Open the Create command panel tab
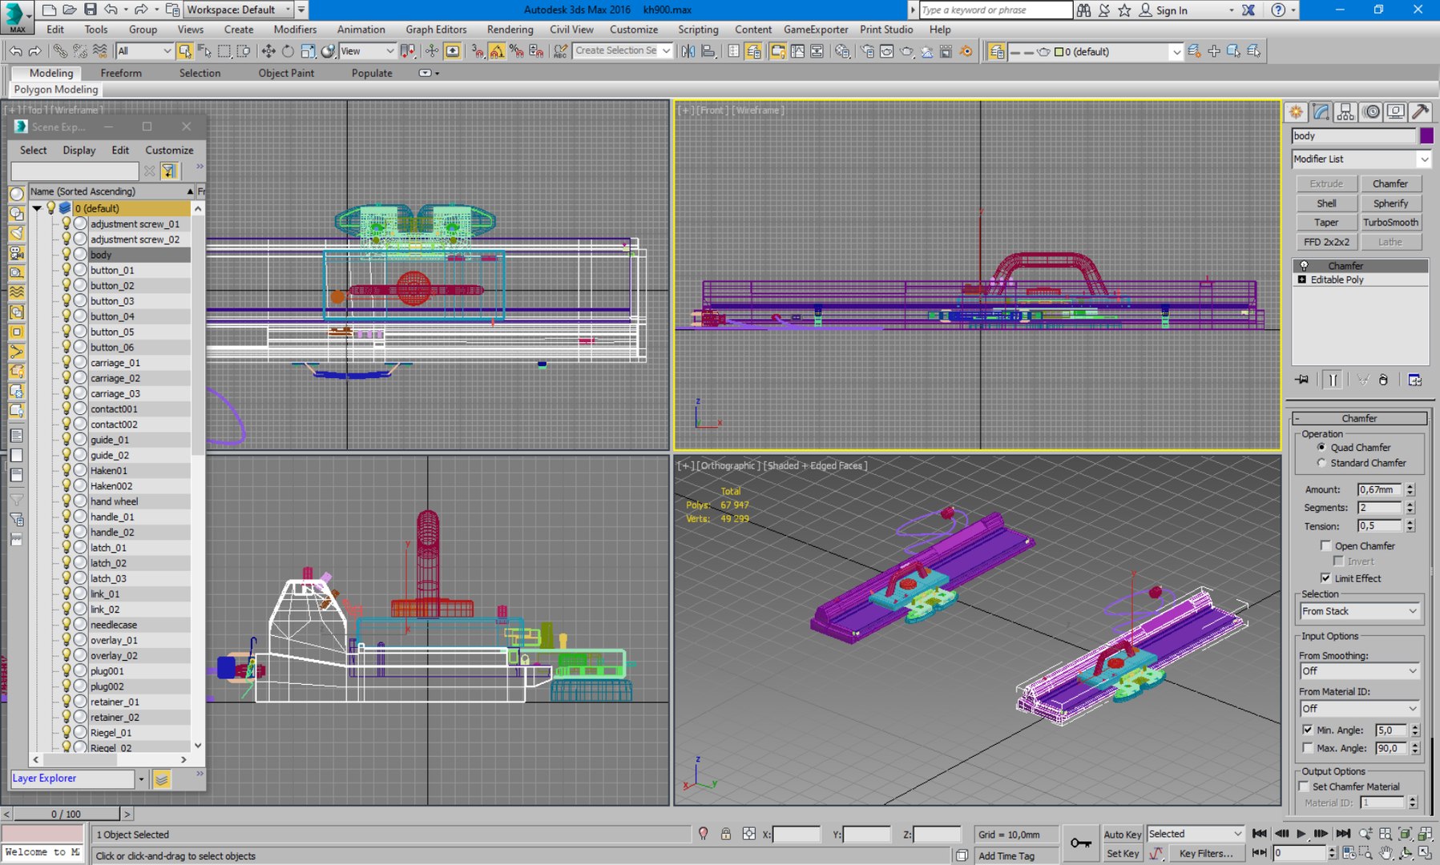This screenshot has width=1440, height=865. coord(1296,112)
